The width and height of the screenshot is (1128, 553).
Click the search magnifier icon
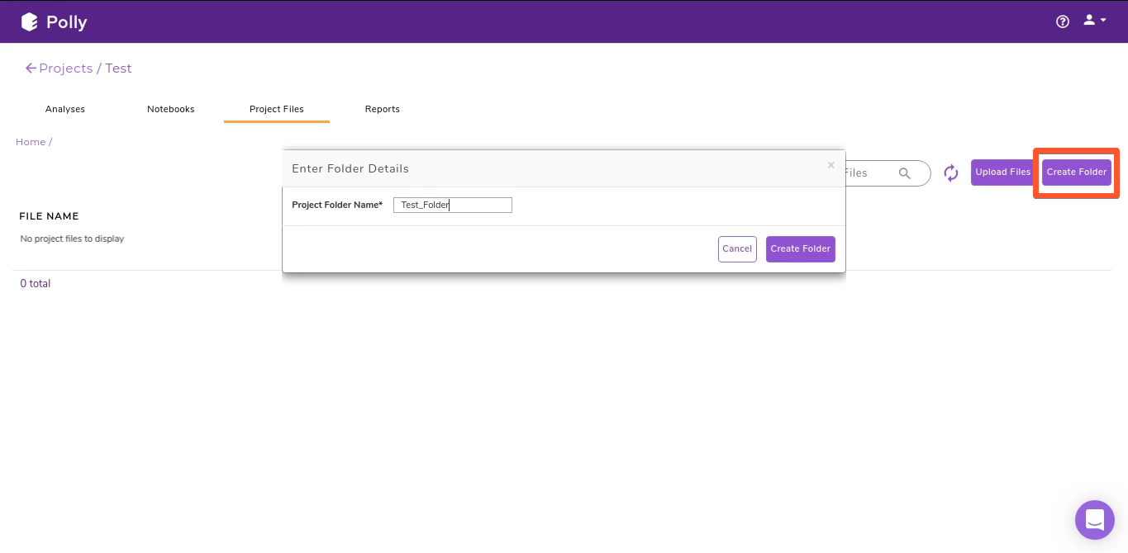tap(905, 173)
